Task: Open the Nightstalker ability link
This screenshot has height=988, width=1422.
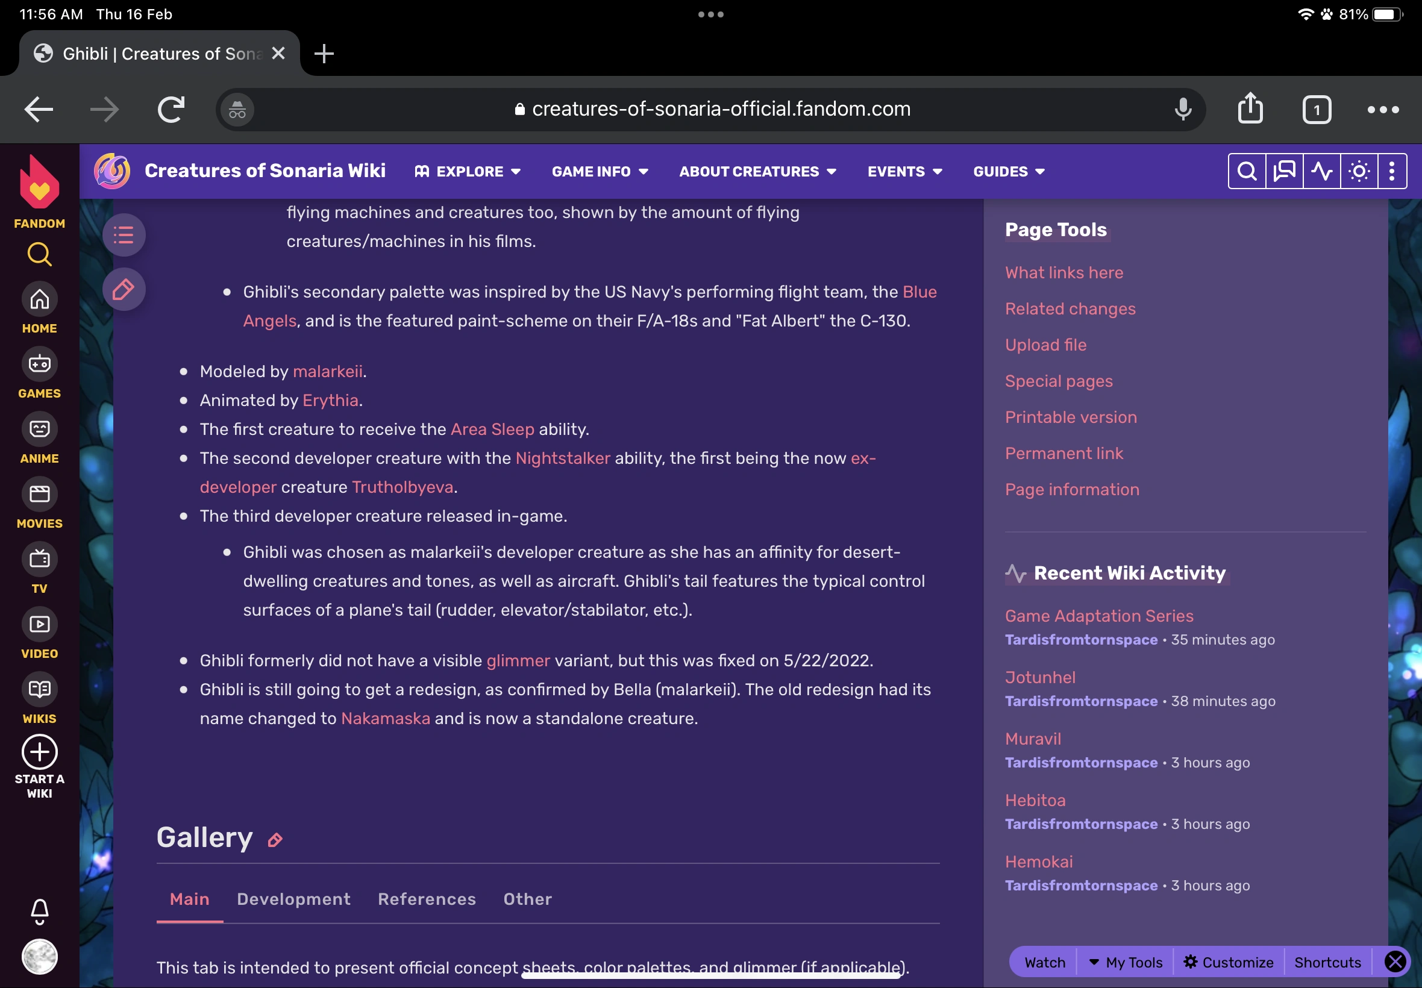Action: point(562,458)
